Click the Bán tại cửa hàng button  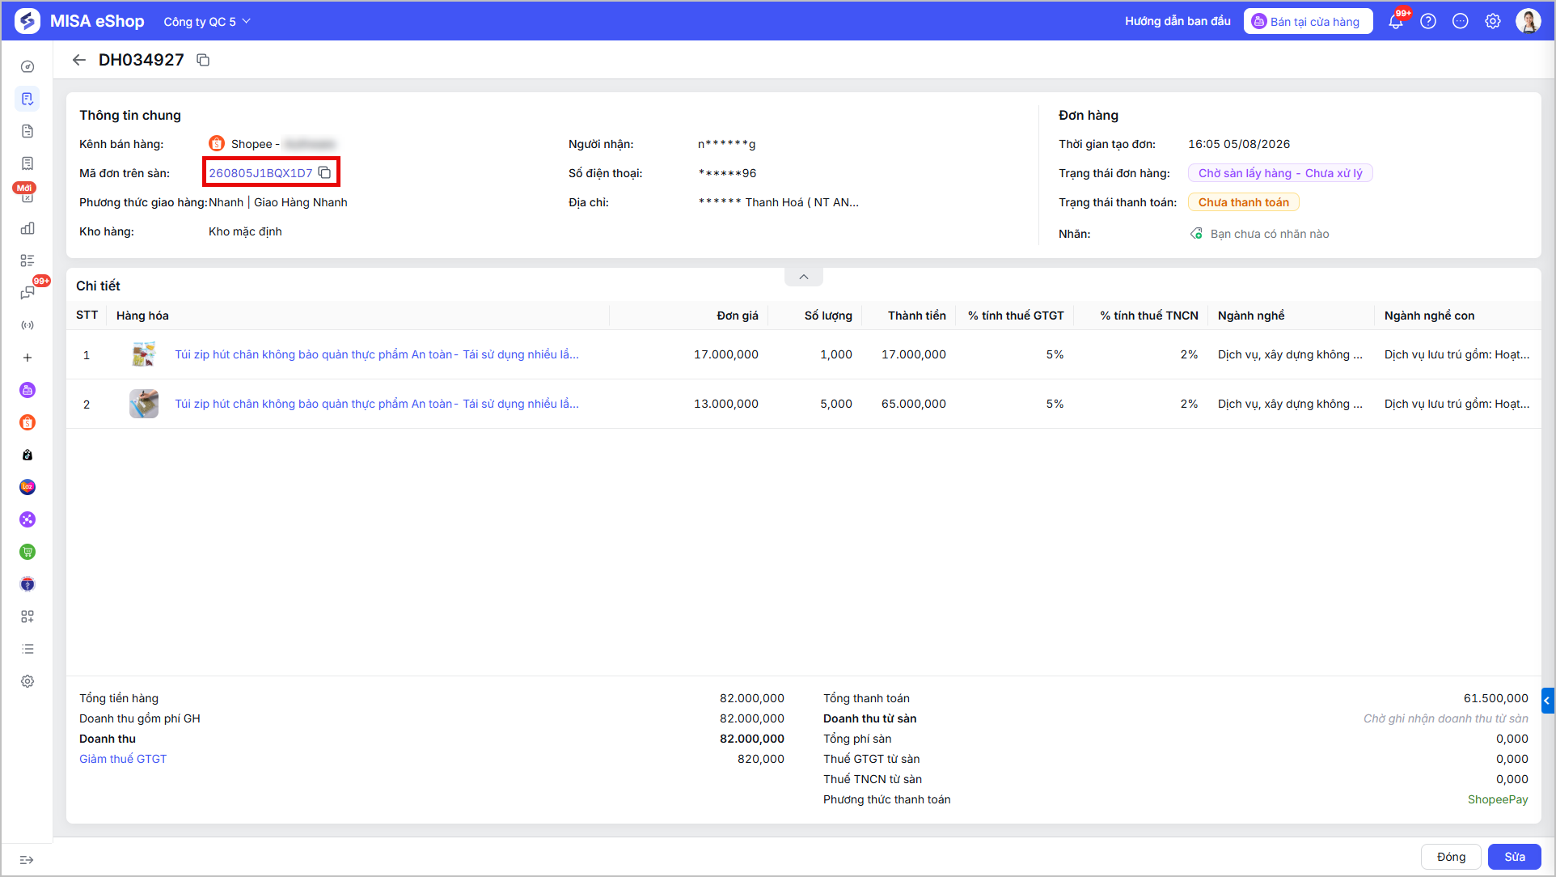click(x=1308, y=22)
